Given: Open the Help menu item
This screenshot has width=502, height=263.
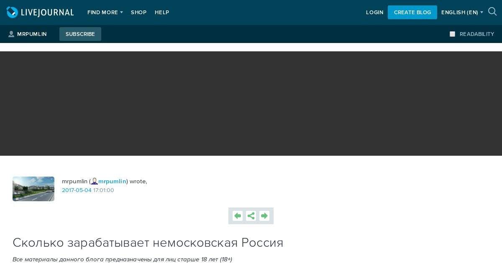Looking at the screenshot, I should click(x=162, y=13).
